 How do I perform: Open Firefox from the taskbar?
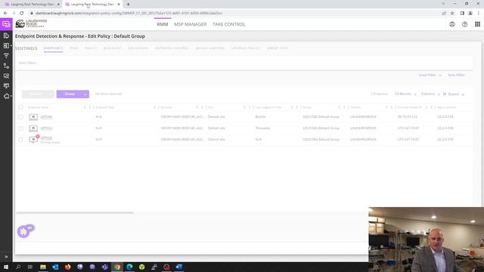click(x=67, y=267)
